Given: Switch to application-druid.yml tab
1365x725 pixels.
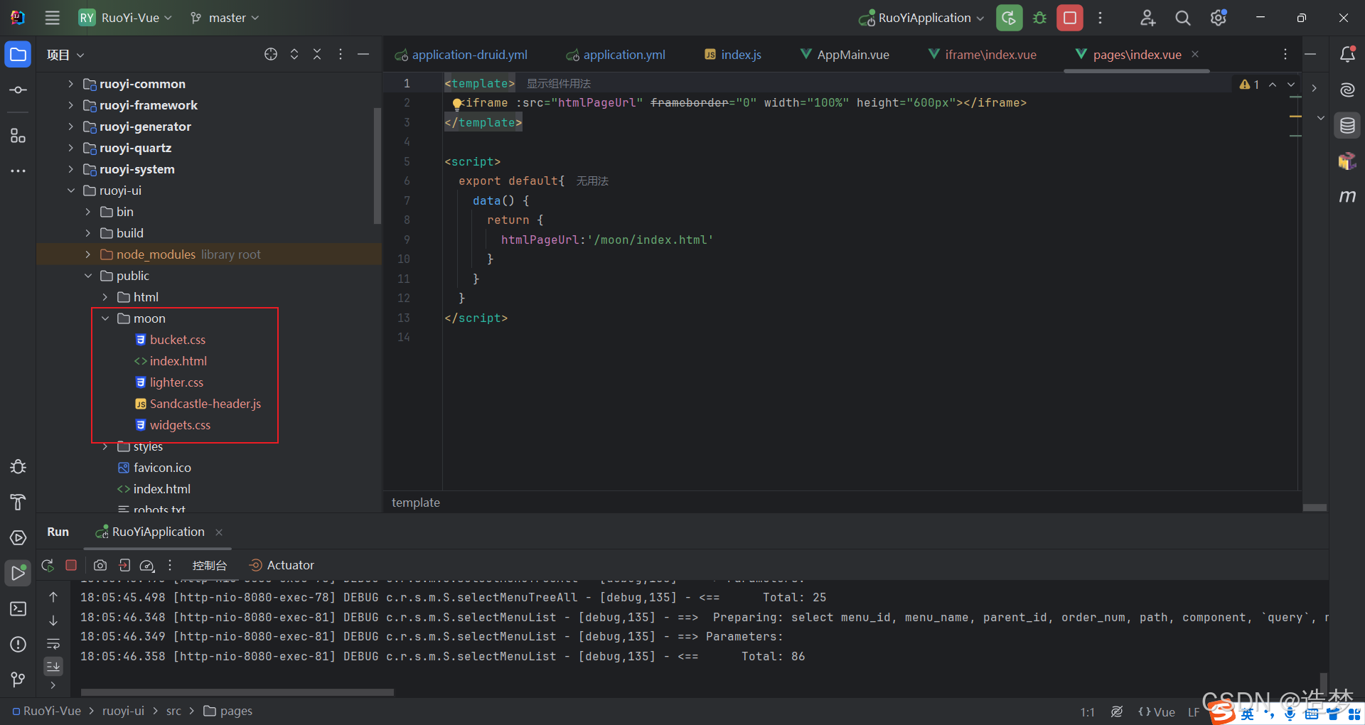Looking at the screenshot, I should click(461, 55).
